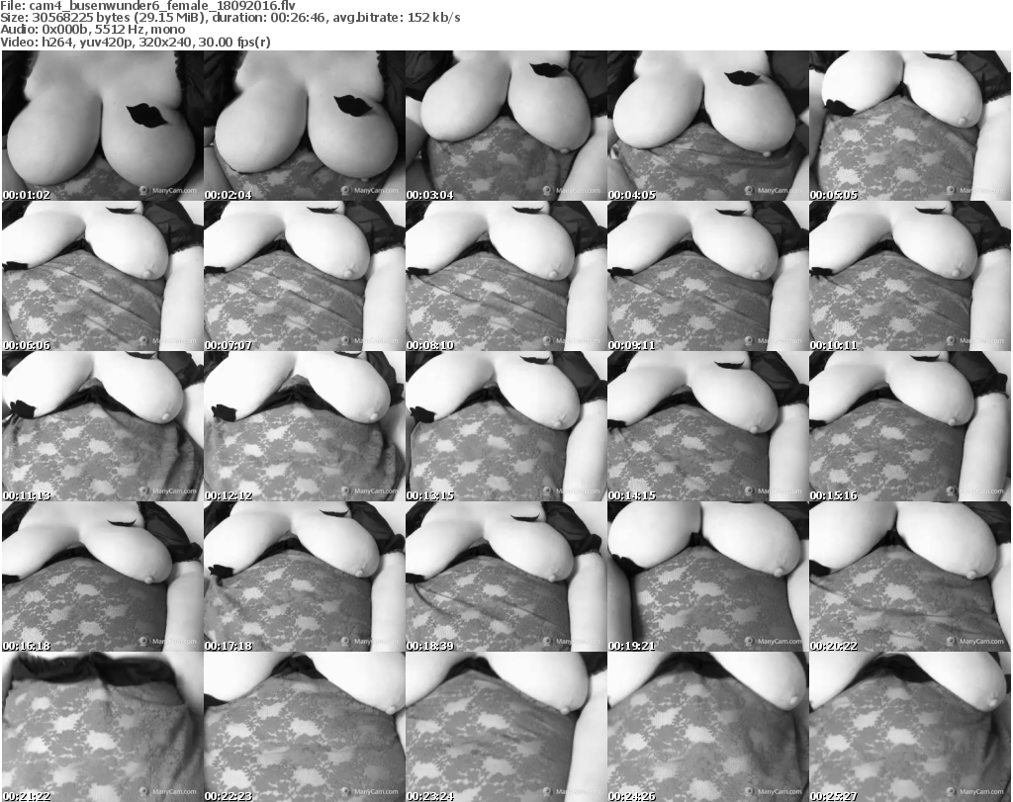This screenshot has height=802, width=1013.
Task: Select the frame at 00:21:22
Action: pos(103,727)
